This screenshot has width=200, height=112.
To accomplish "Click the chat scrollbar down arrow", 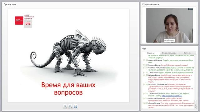I will [x=196, y=108].
